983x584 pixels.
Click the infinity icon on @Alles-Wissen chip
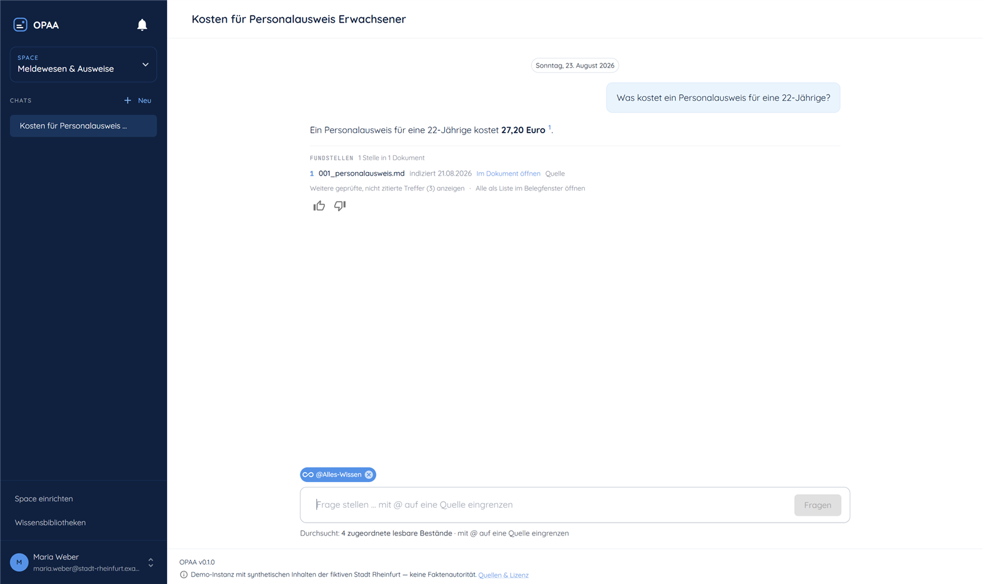tap(308, 475)
